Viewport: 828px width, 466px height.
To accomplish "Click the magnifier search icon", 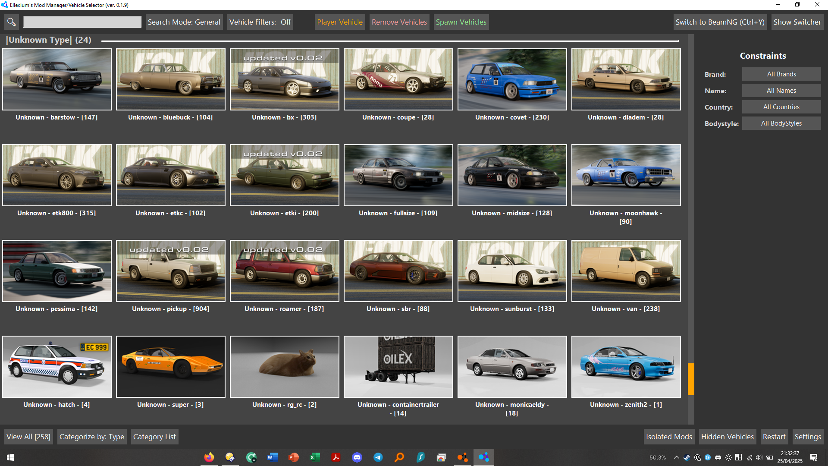I will (x=12, y=22).
